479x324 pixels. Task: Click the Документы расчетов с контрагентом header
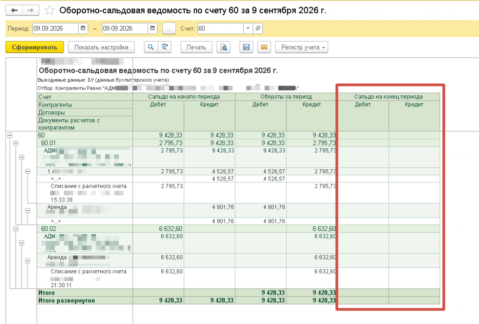click(x=85, y=124)
